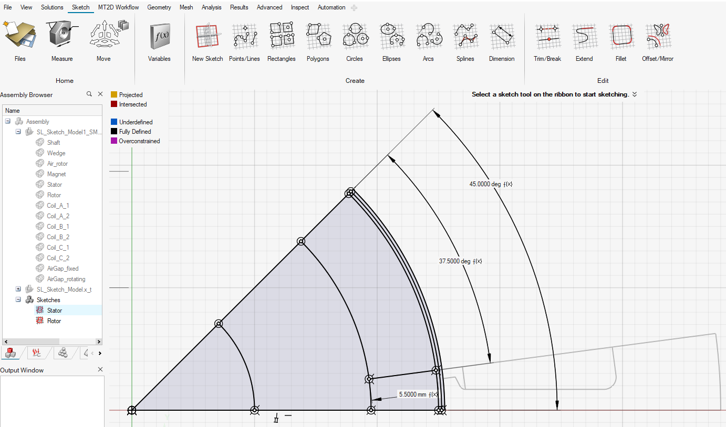
Task: Click the Underdefined blue color swatch
Action: pyautogui.click(x=114, y=122)
